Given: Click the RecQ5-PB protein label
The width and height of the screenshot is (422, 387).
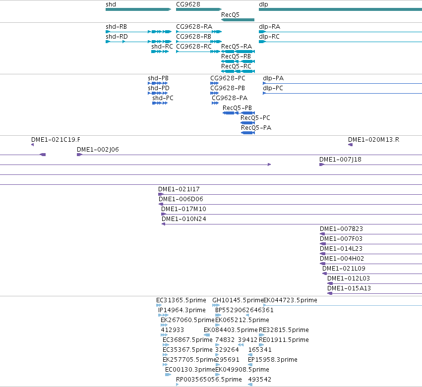Looking at the screenshot, I should tap(238, 108).
